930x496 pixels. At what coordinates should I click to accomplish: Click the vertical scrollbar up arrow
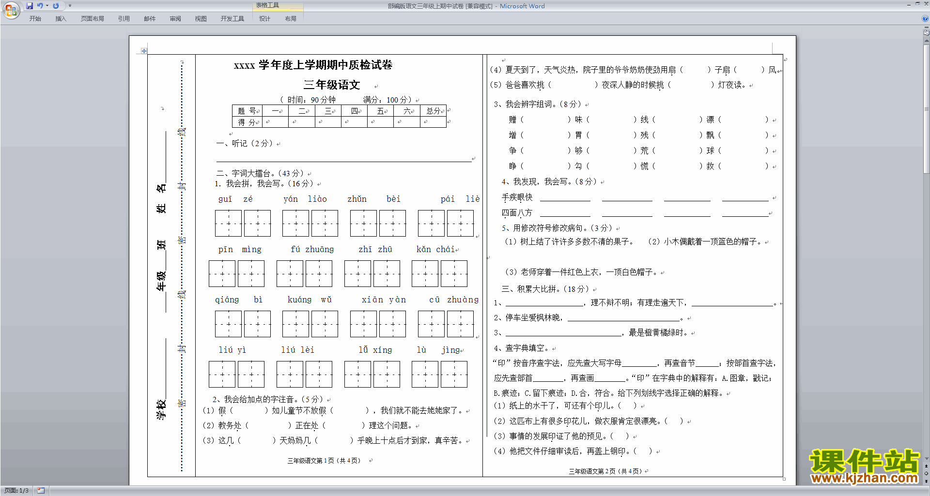point(927,42)
